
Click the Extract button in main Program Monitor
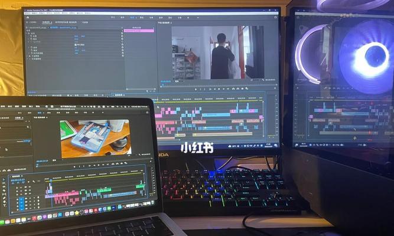(x=237, y=88)
